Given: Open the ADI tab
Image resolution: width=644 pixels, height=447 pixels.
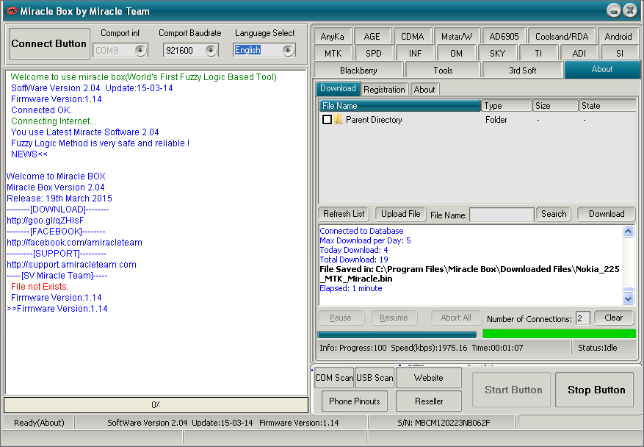Looking at the screenshot, I should pyautogui.click(x=579, y=54).
